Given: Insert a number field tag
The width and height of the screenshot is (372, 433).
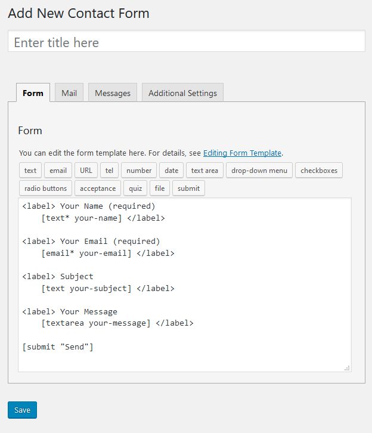Looking at the screenshot, I should [139, 171].
